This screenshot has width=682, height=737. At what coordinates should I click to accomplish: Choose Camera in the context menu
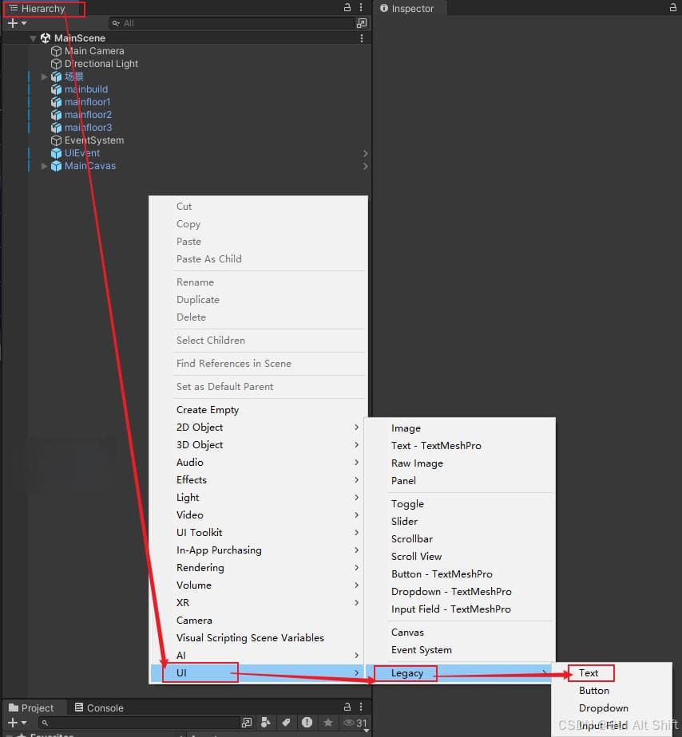point(257,620)
